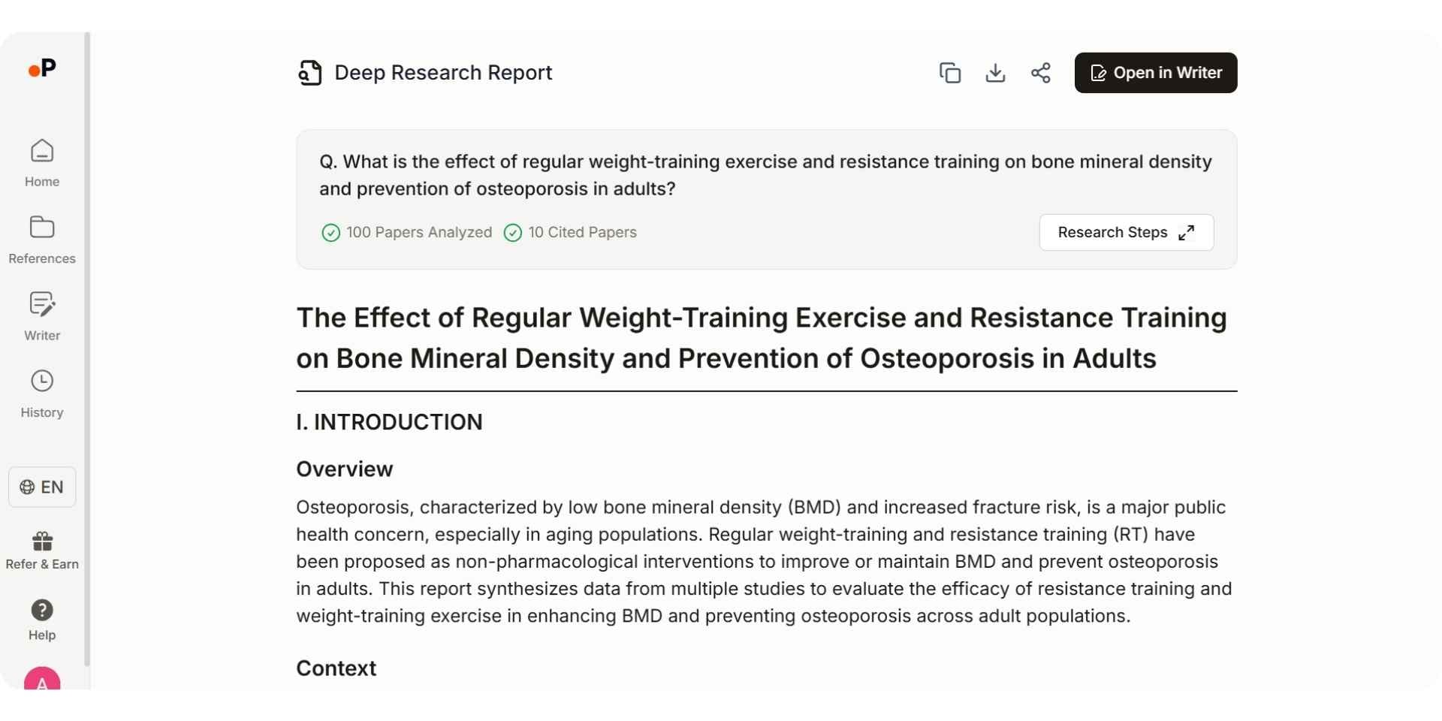Click the checkmark beside 100 Papers Analyzed
Screen dimensions: 1442x721
point(331,233)
